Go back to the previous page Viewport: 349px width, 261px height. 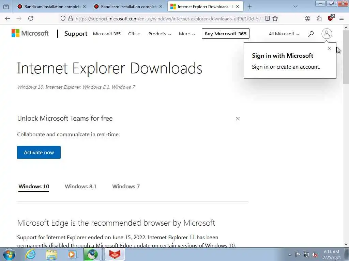(x=7, y=19)
